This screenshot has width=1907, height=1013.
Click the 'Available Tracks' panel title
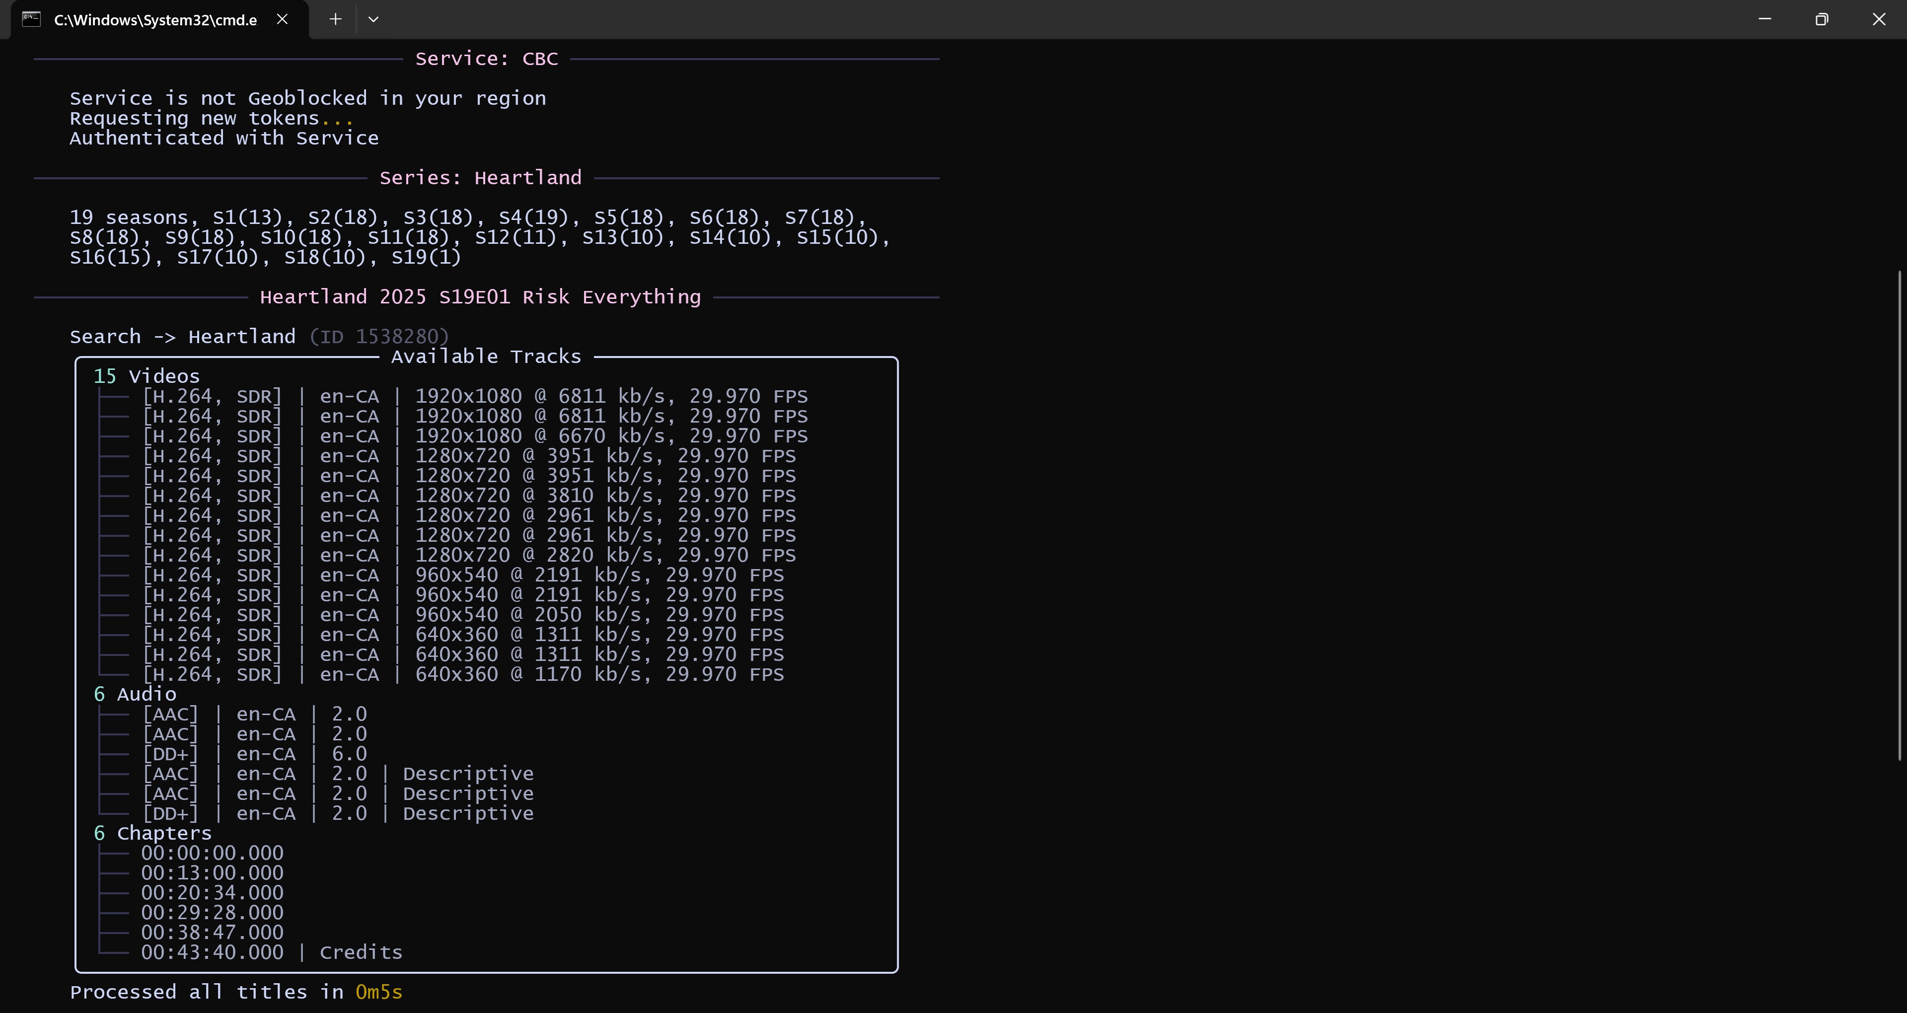point(486,356)
